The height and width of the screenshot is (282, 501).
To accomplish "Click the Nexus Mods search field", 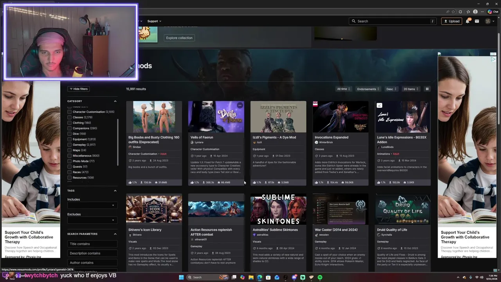I will (393, 21).
